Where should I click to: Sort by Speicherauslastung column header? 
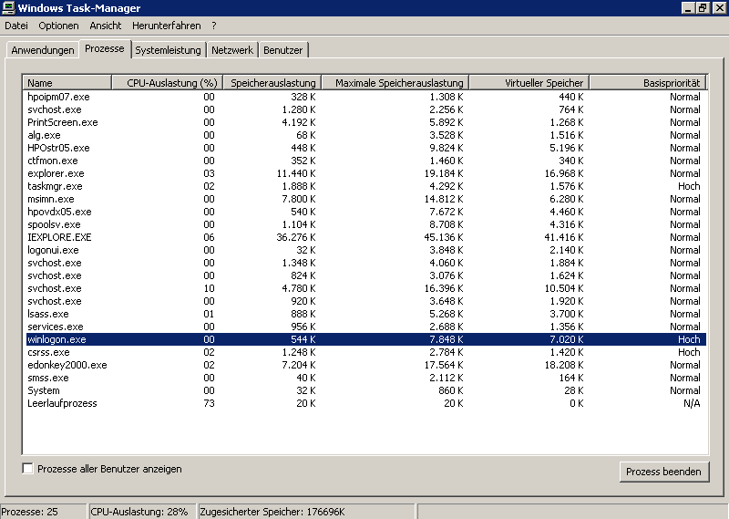(272, 83)
